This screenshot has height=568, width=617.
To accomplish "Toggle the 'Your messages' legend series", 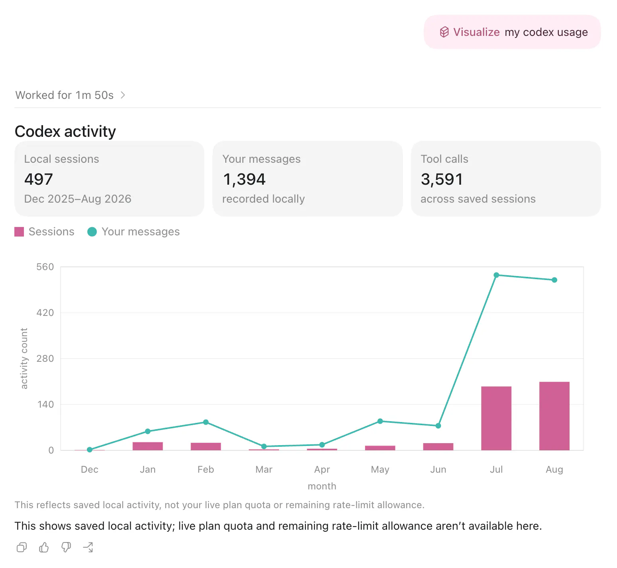I will click(x=134, y=232).
